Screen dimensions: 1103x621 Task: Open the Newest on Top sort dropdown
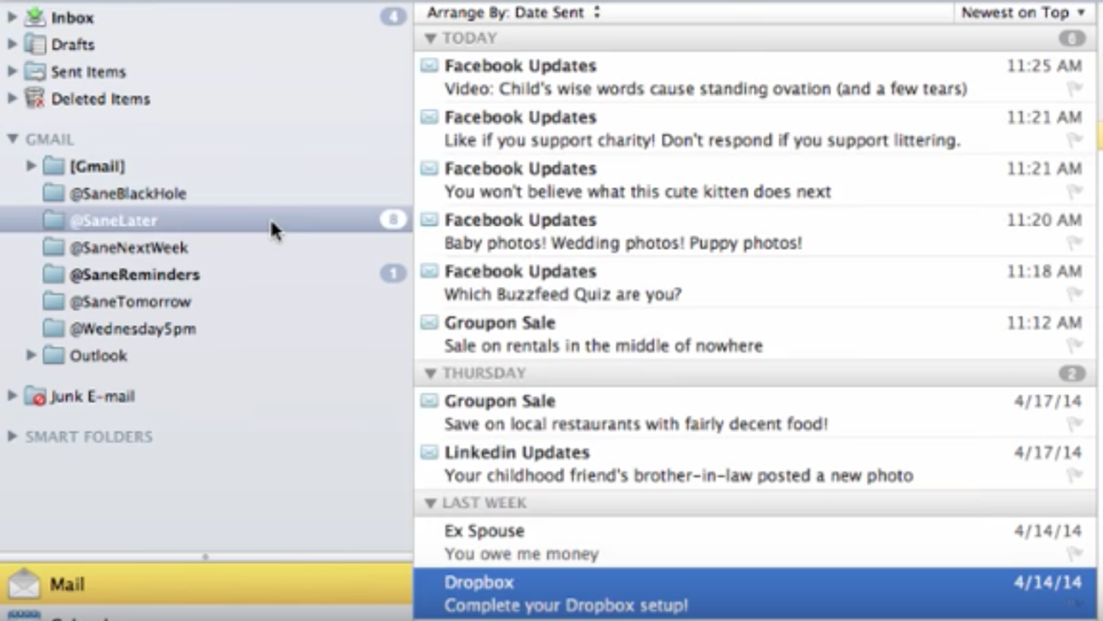1023,12
